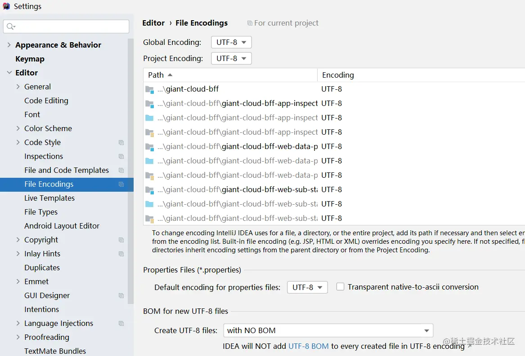Viewport: 525px width, 356px height.
Task: Click project icon next to Language Injections
Action: 121,324
